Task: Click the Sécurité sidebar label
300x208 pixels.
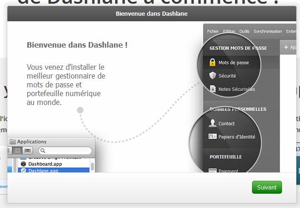Action: point(227,76)
